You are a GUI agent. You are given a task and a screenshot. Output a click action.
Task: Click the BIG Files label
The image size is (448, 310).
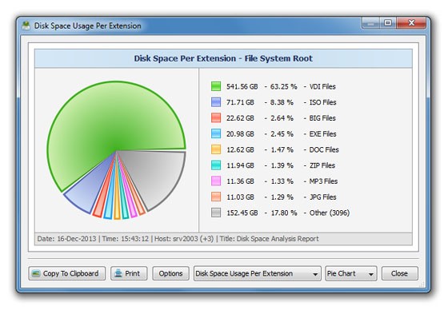coord(322,118)
